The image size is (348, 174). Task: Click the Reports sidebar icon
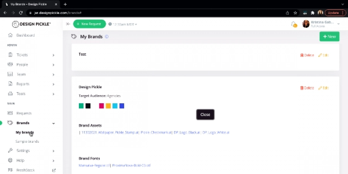click(x=10, y=84)
